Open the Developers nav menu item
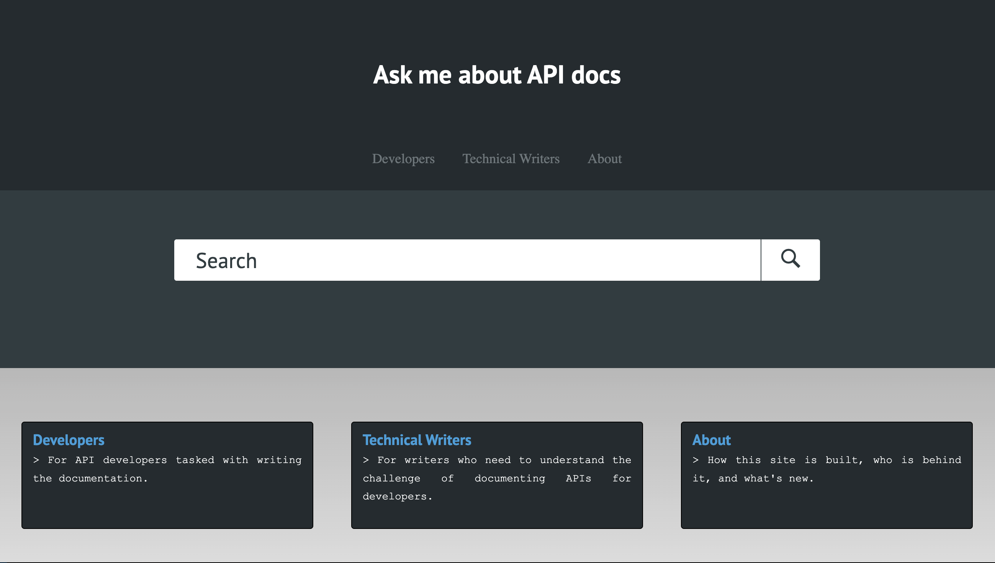Screen dimensions: 995x563 click(x=403, y=159)
